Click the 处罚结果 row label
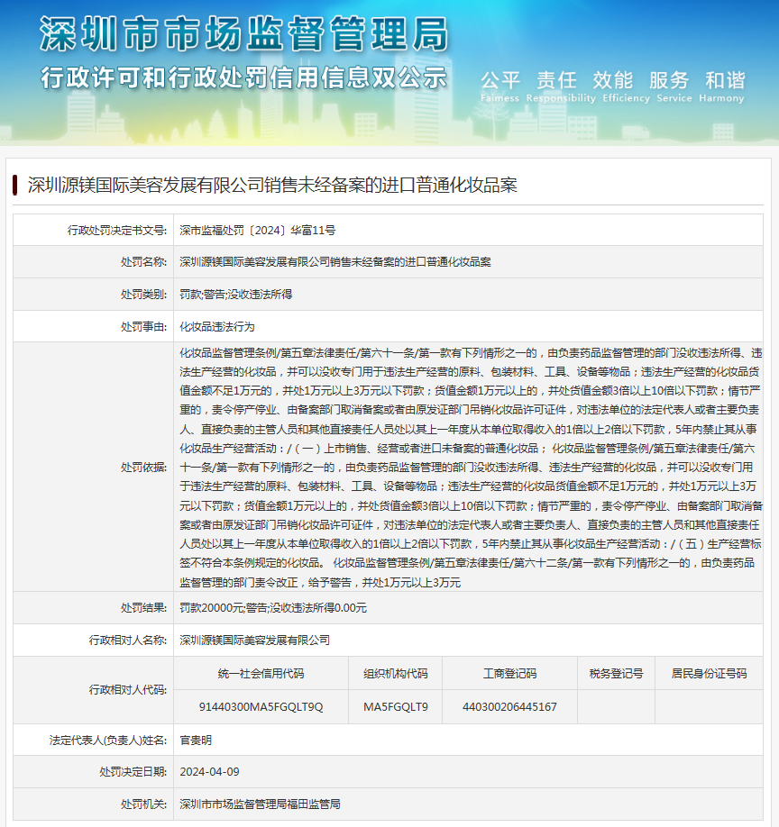The width and height of the screenshot is (779, 827). pos(143,607)
